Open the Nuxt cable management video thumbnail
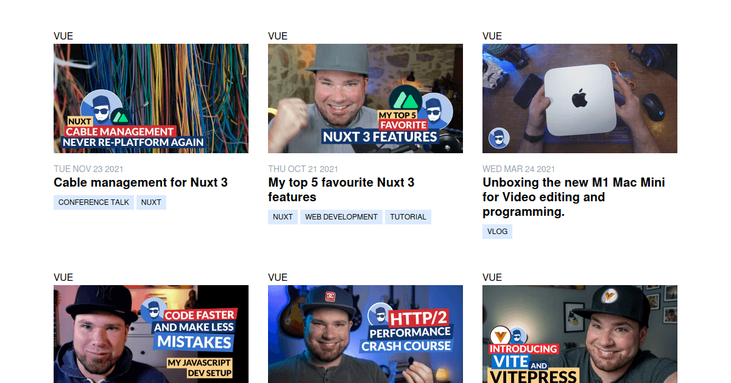 click(x=151, y=98)
